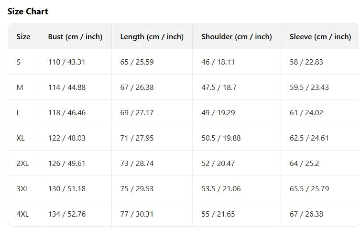Click the Bust (cm / inch) header

tap(75, 37)
